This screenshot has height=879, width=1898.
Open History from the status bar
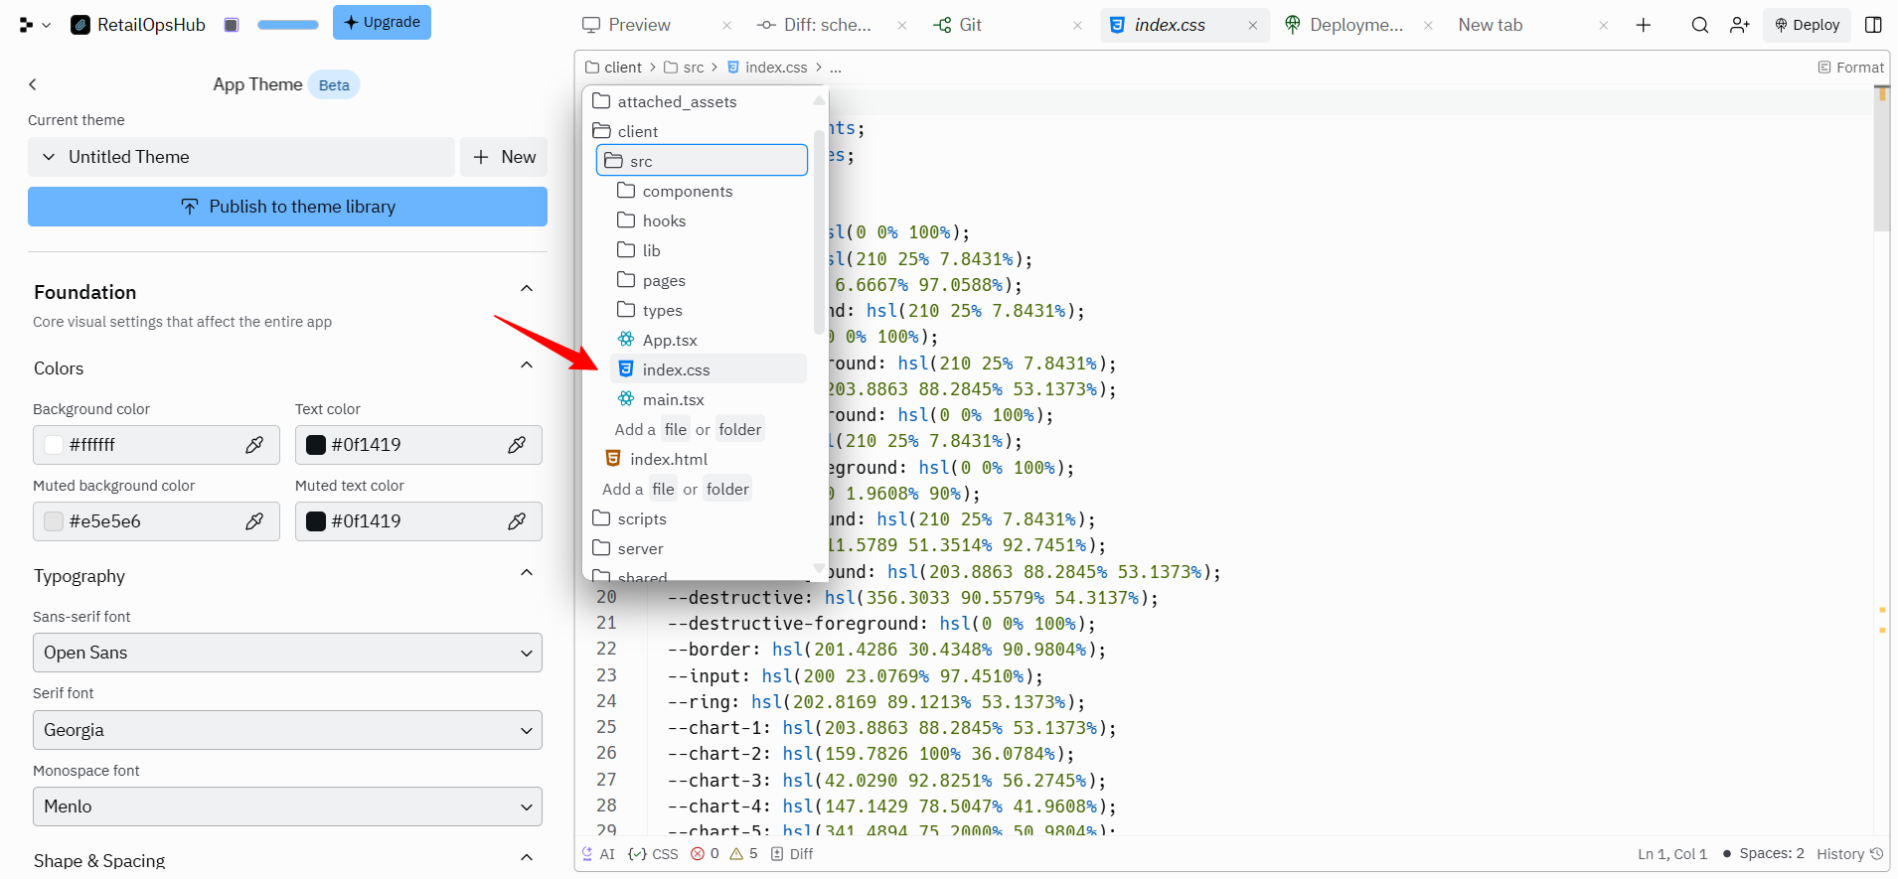pyautogui.click(x=1849, y=854)
